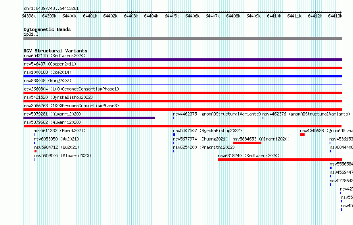Select the purple bar of nsv5979281
353x225 pixels.
point(89,118)
